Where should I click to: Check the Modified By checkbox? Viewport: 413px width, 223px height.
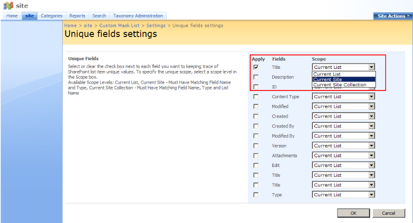point(256,136)
